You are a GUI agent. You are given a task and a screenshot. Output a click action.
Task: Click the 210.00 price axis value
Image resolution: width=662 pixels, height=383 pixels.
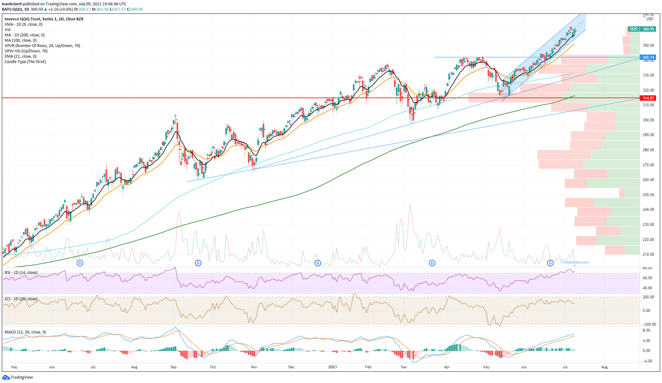click(x=649, y=255)
